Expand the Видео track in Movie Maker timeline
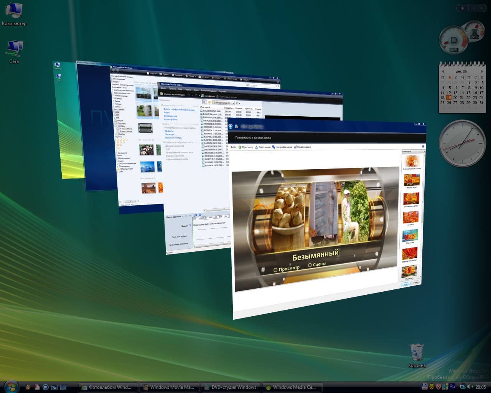The image size is (491, 393). pyautogui.click(x=189, y=225)
